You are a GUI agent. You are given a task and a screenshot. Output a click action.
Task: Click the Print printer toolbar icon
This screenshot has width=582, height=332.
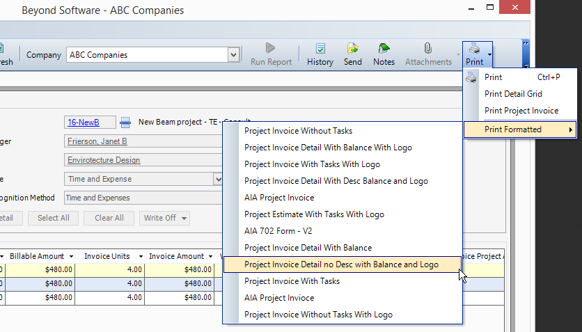474,49
